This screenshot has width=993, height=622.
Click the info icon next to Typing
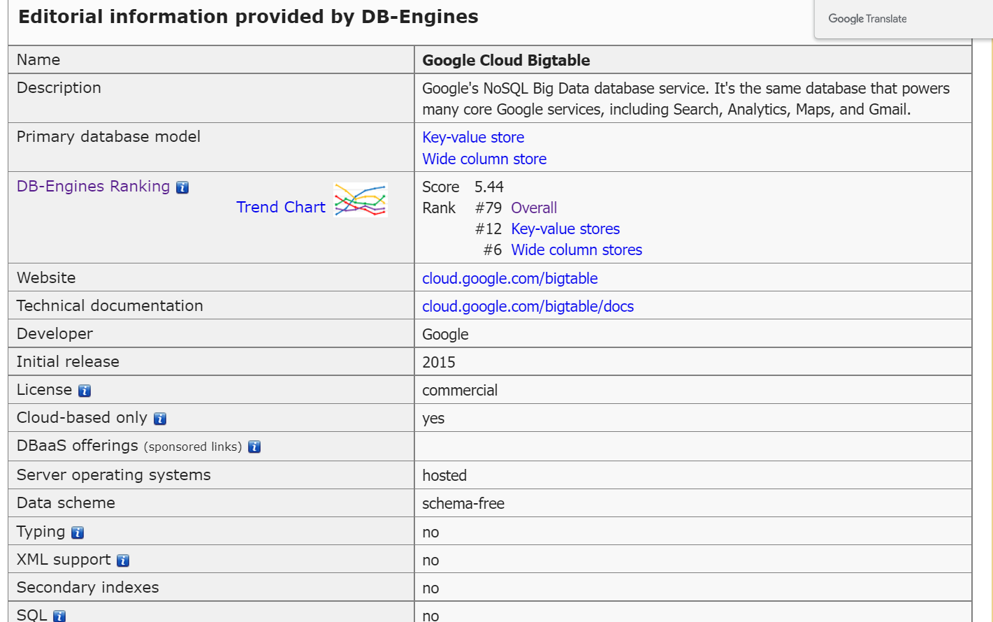(78, 533)
